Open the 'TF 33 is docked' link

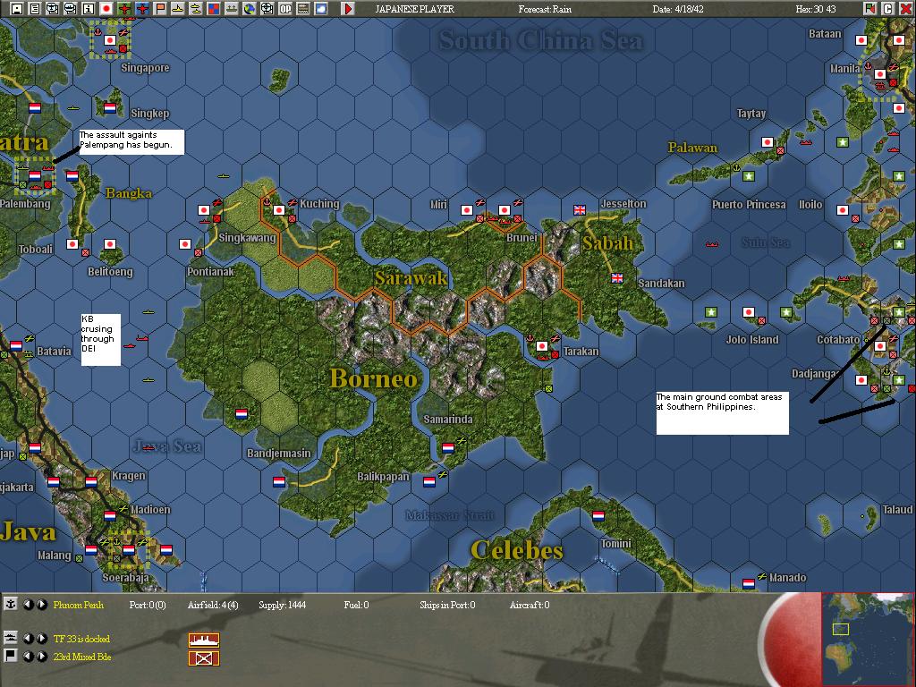(81, 639)
